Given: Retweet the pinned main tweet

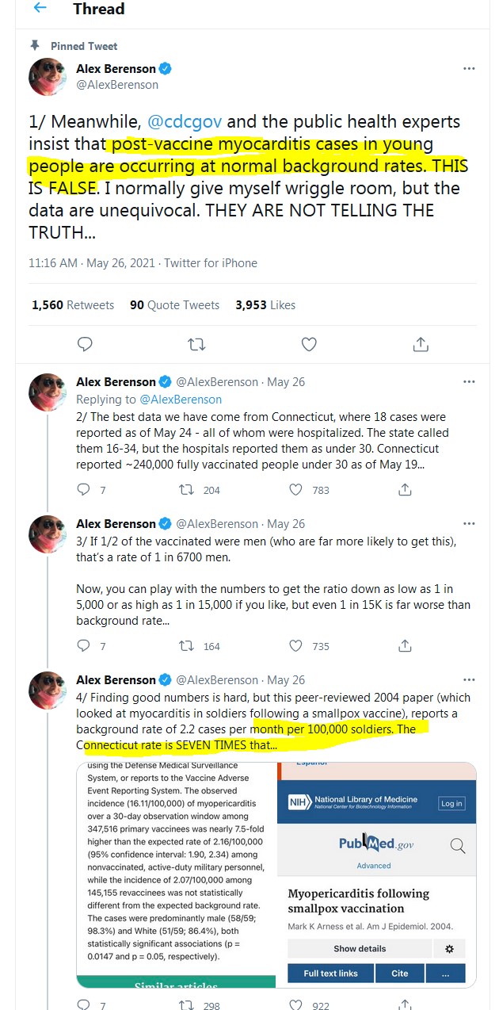Looking at the screenshot, I should 196,344.
